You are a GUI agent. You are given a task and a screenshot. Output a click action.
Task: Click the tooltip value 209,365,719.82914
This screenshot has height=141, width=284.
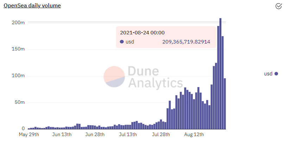(186, 42)
